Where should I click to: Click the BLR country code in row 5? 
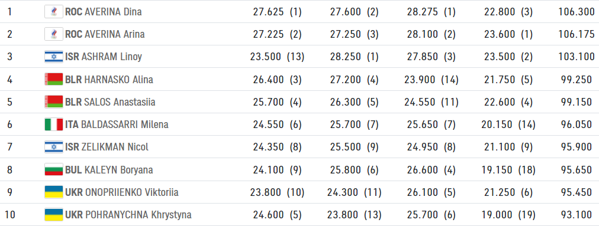click(x=73, y=102)
